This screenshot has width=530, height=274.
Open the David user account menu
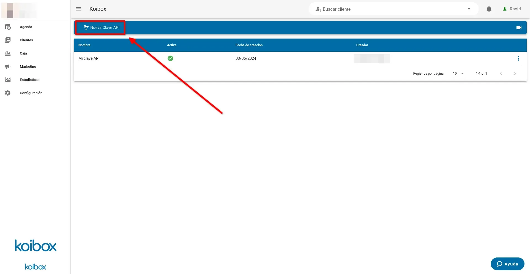512,9
